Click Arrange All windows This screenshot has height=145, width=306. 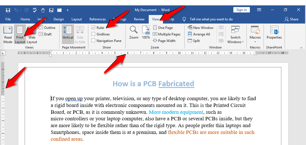[x=199, y=34]
